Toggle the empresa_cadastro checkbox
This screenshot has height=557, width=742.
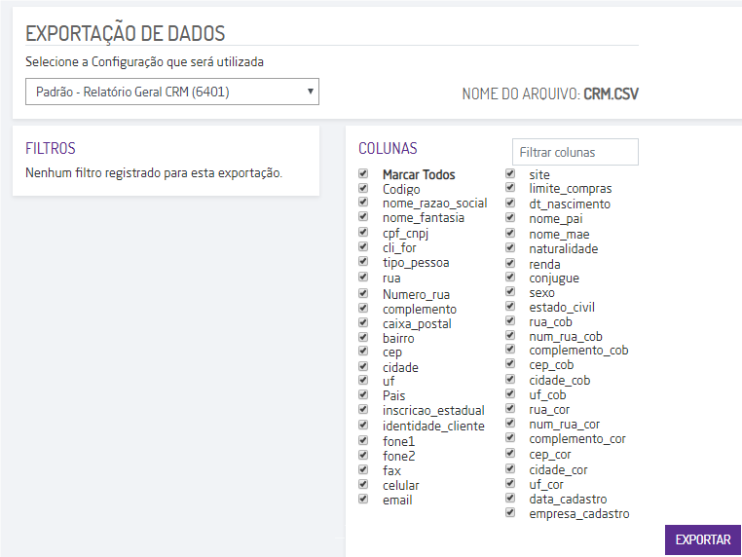(510, 513)
